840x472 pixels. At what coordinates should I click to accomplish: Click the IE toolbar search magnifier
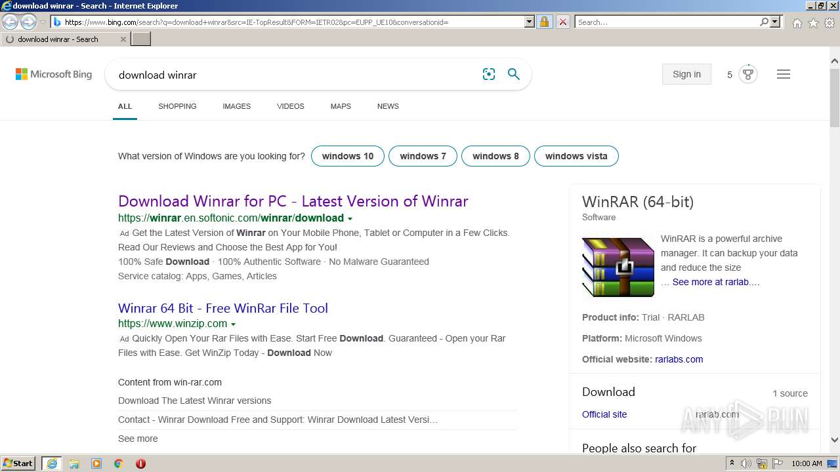pos(764,22)
